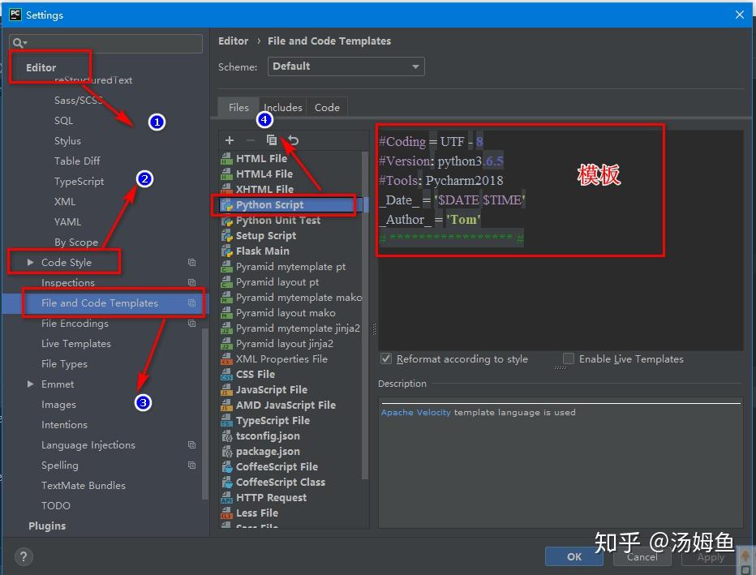The width and height of the screenshot is (756, 575).
Task: Open the Inspections settings page
Action: pyautogui.click(x=68, y=283)
